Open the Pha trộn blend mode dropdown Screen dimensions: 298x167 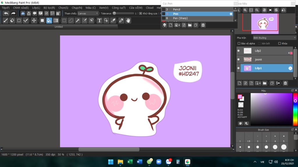274,38
